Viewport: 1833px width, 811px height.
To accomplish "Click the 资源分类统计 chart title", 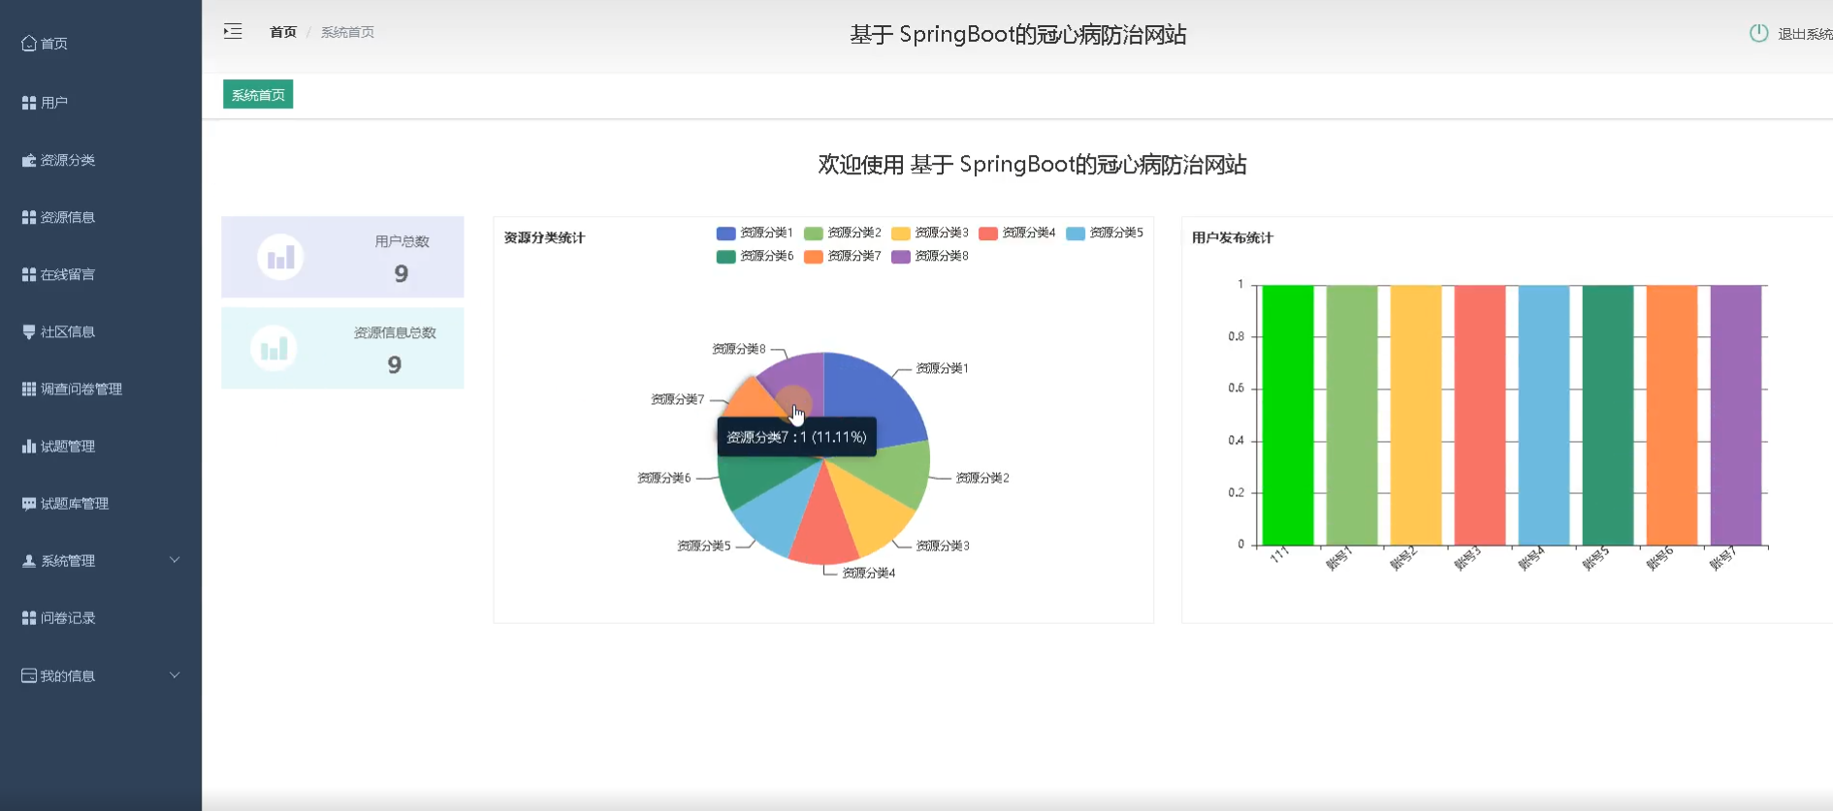I will tap(544, 237).
